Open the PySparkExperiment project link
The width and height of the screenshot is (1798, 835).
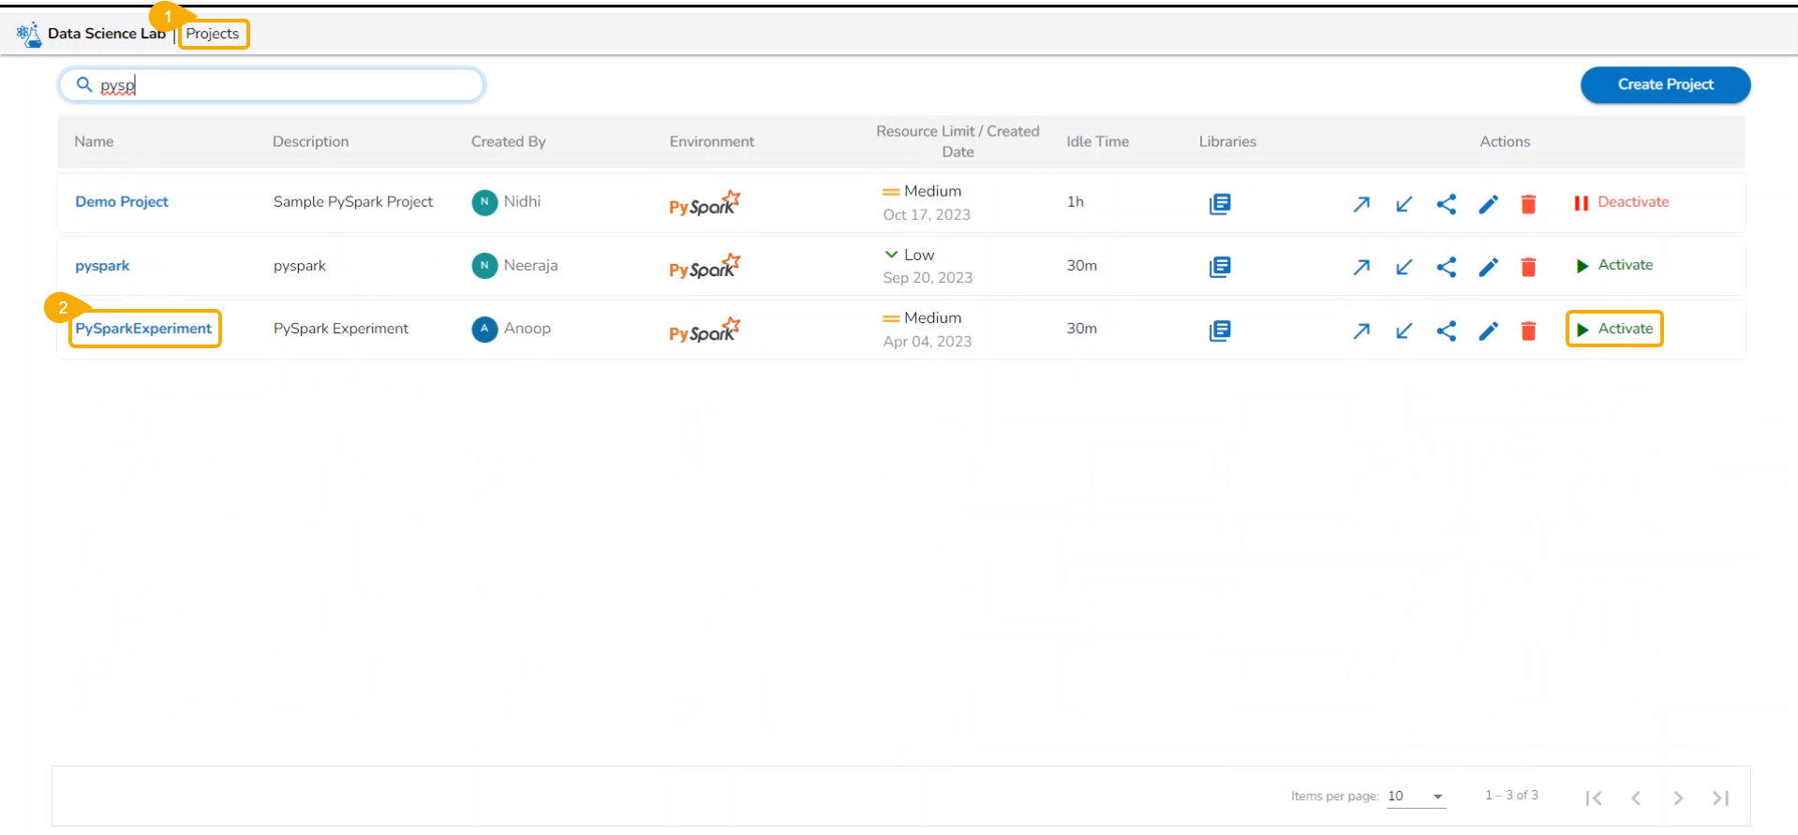pos(143,329)
